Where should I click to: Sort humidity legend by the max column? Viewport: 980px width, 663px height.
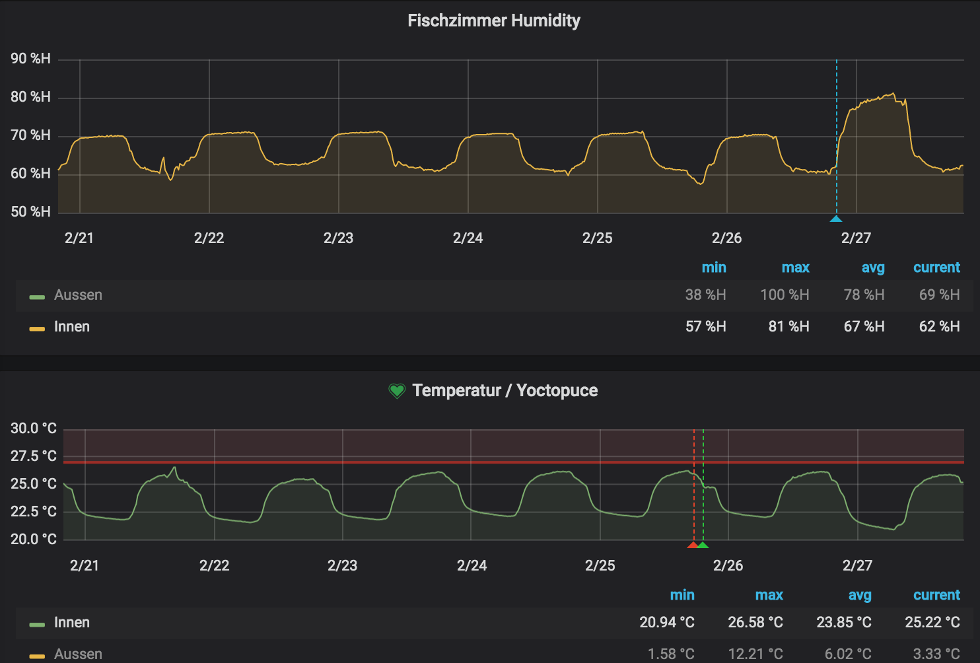(796, 267)
